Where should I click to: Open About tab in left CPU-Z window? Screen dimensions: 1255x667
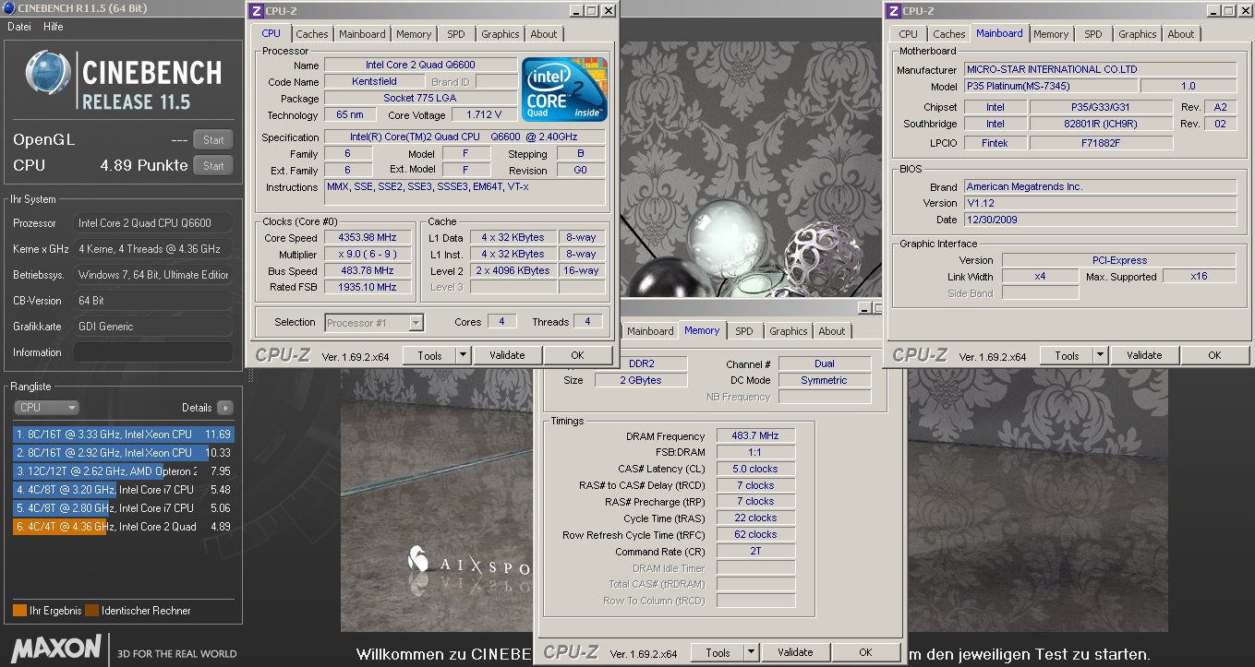544,34
